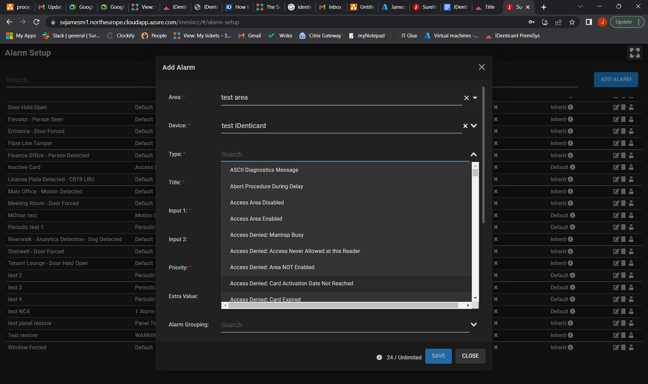This screenshot has height=384, width=648.
Task: Click the ADD ALARM button
Action: pyautogui.click(x=616, y=79)
